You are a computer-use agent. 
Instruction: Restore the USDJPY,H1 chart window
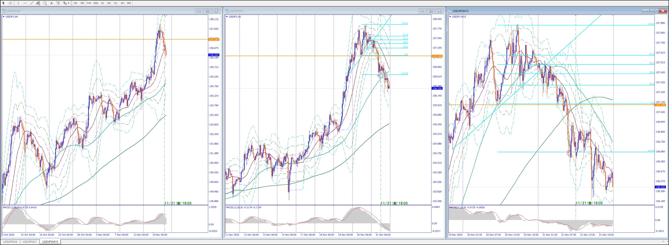tap(431, 11)
